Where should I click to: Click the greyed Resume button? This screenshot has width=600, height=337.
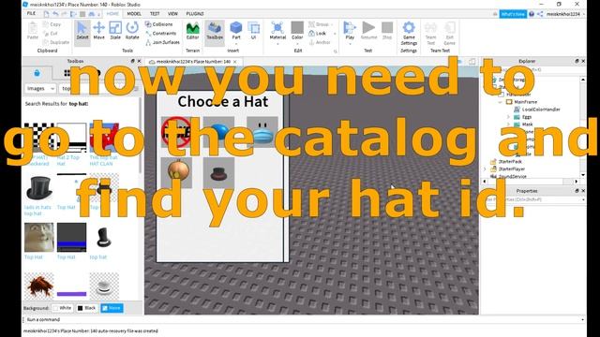368,31
